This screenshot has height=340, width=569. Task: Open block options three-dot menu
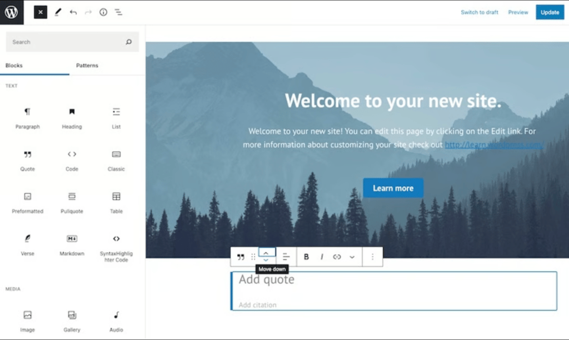click(x=372, y=257)
